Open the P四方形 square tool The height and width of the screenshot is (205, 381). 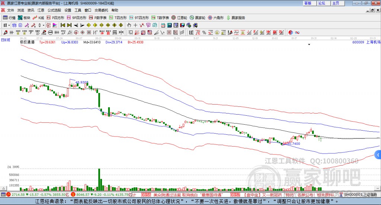pos(55,18)
